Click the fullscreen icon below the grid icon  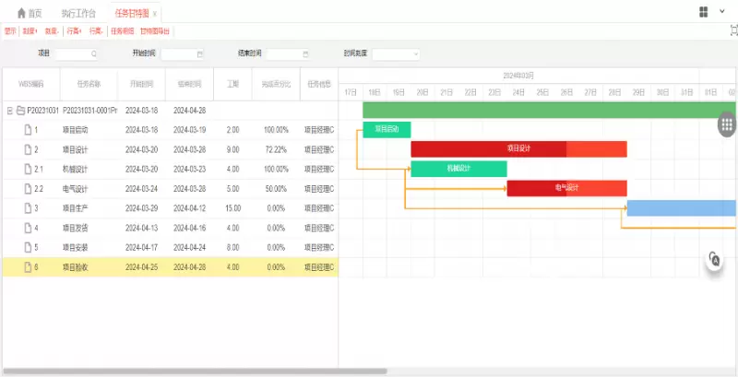pos(732,30)
